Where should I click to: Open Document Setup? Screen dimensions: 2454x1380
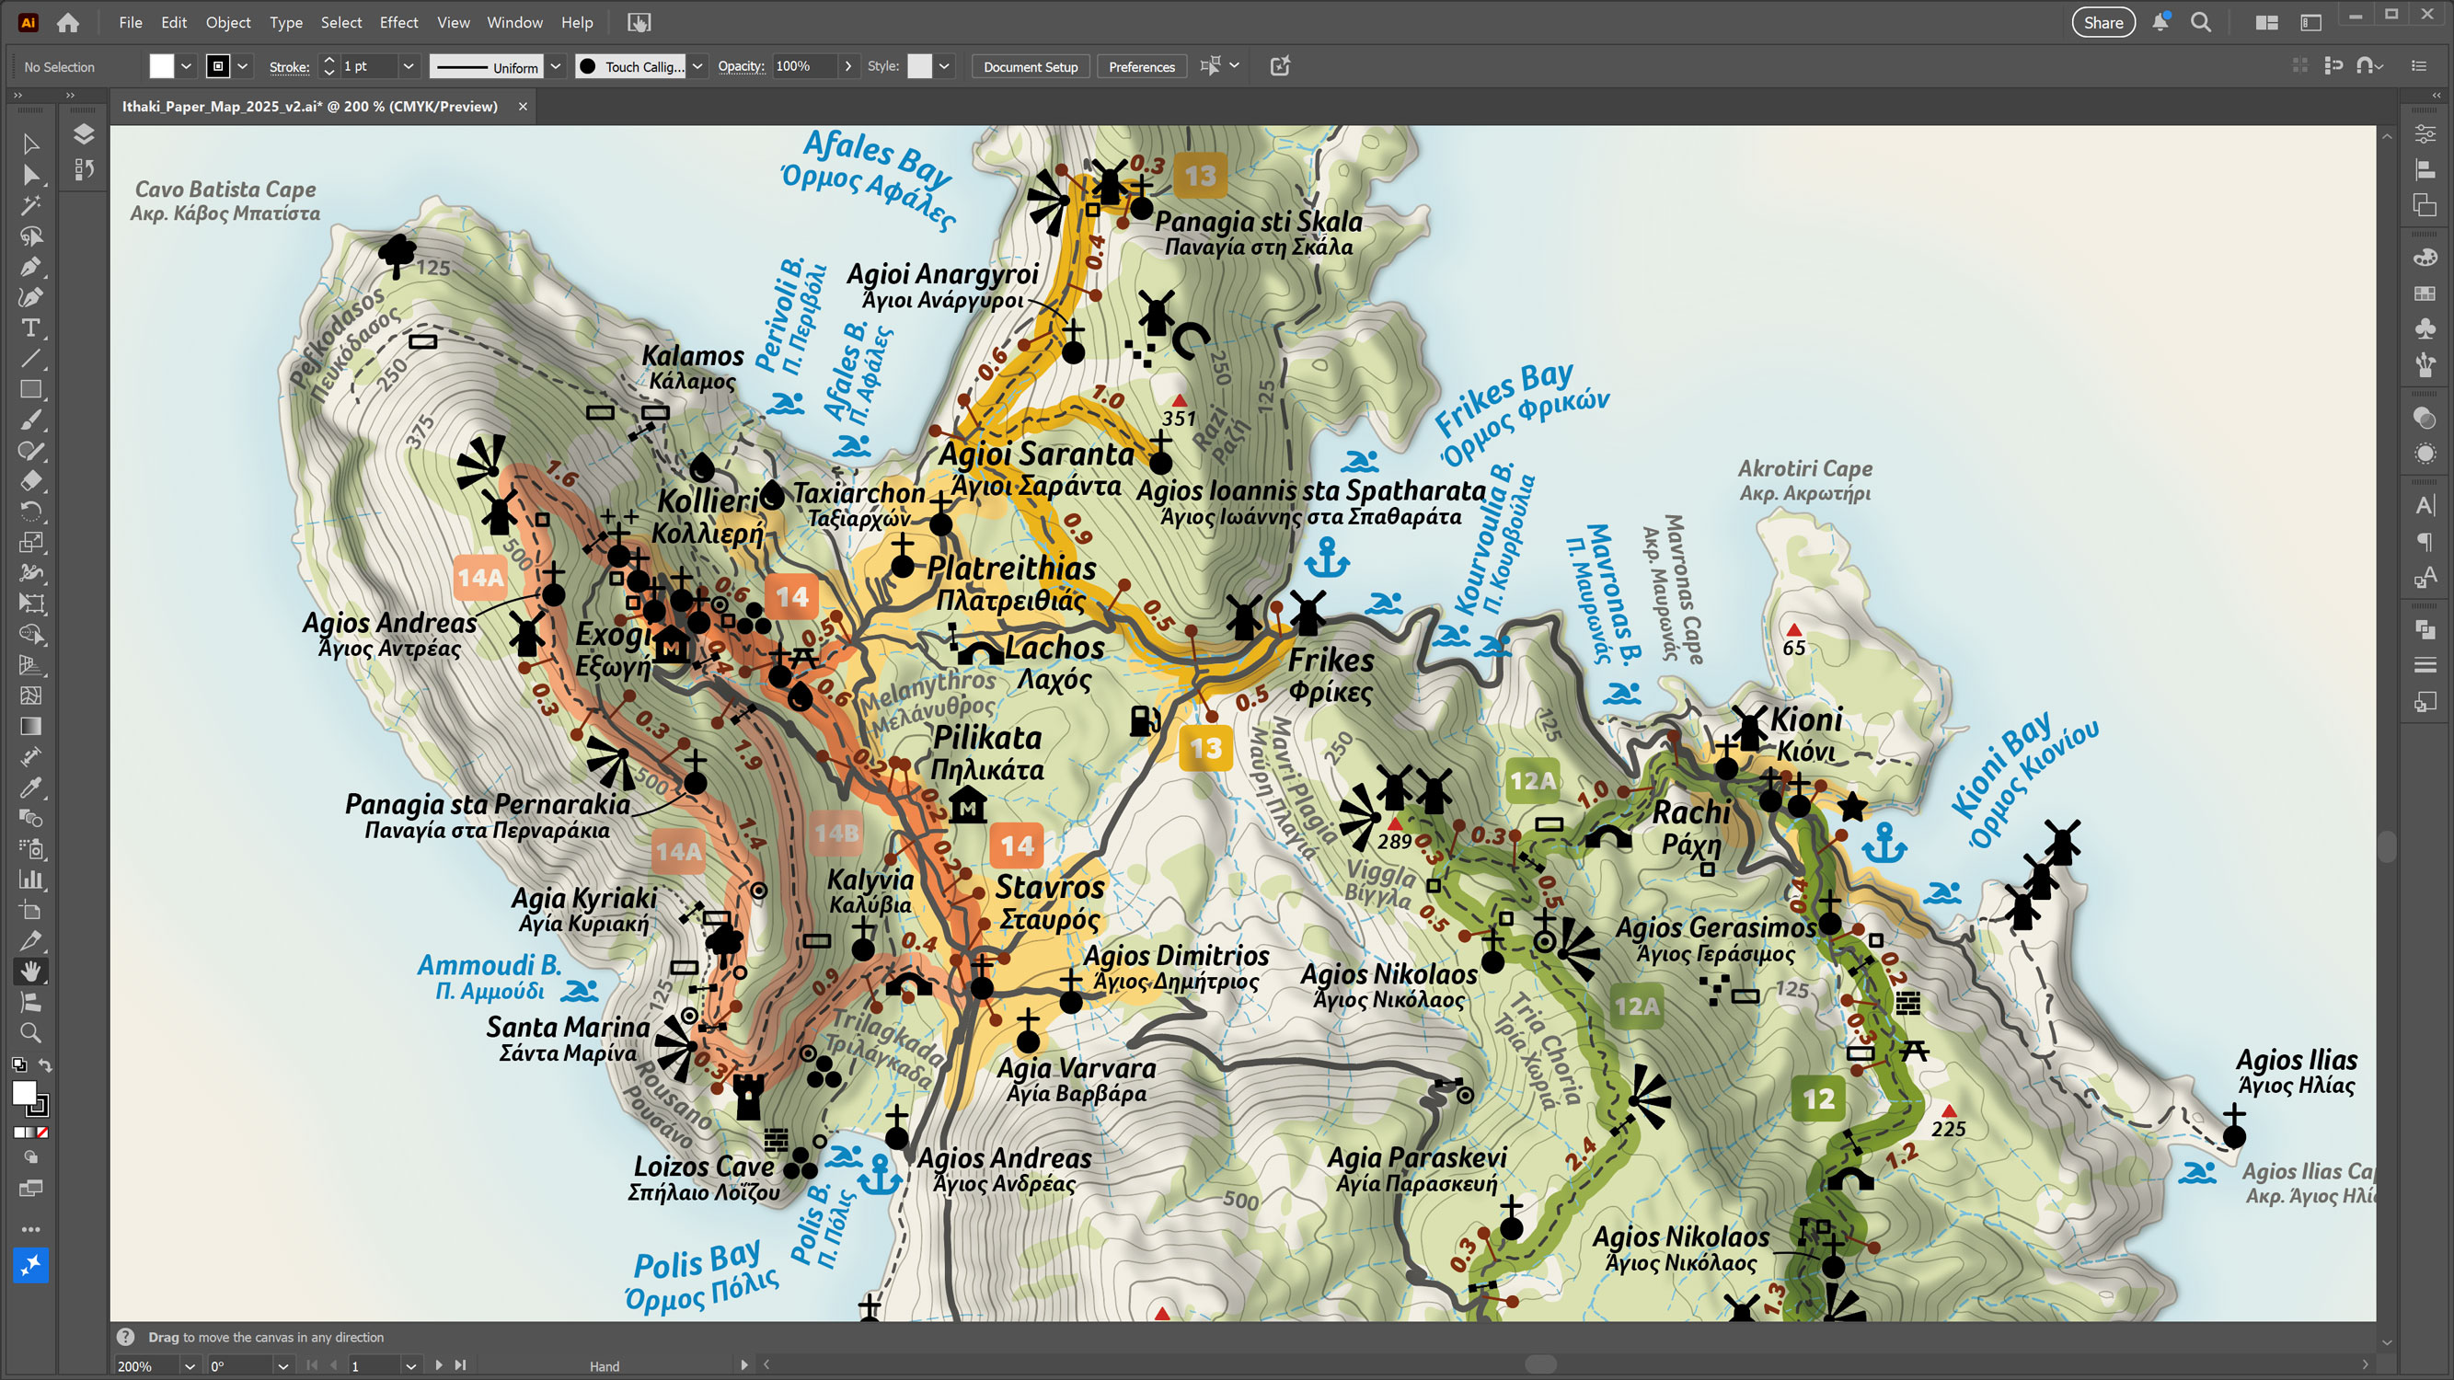[1030, 66]
